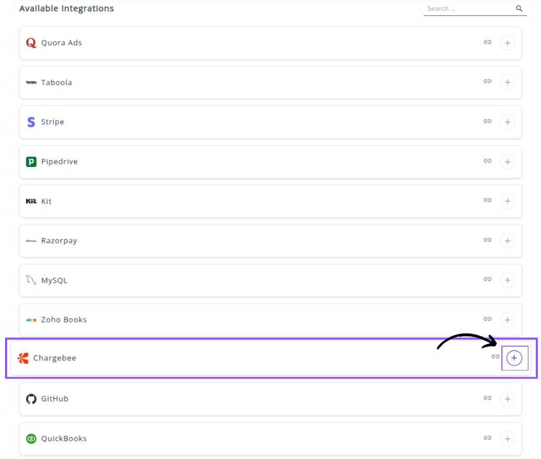Focus the Search integrations input field

click(468, 9)
